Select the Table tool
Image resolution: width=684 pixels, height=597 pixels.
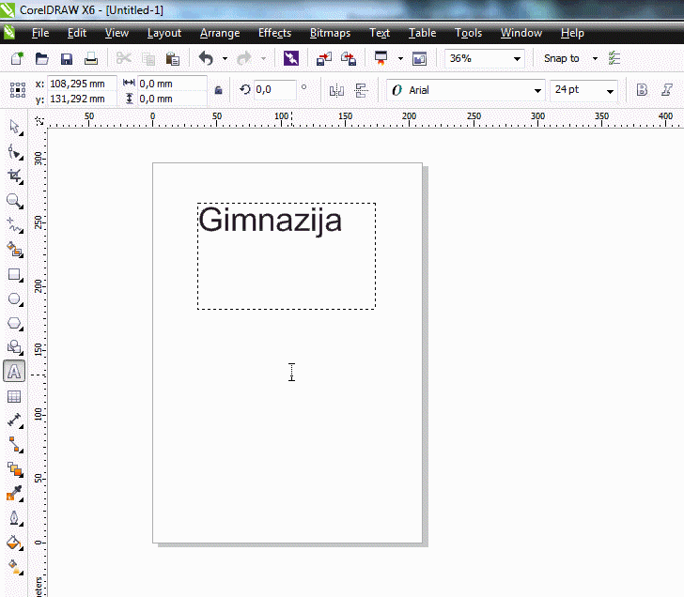14,397
